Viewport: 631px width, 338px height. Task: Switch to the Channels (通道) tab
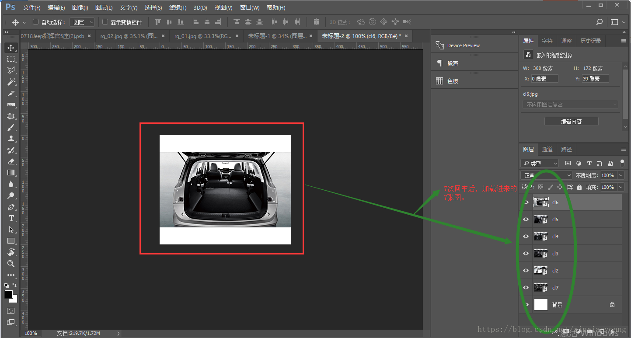click(547, 149)
